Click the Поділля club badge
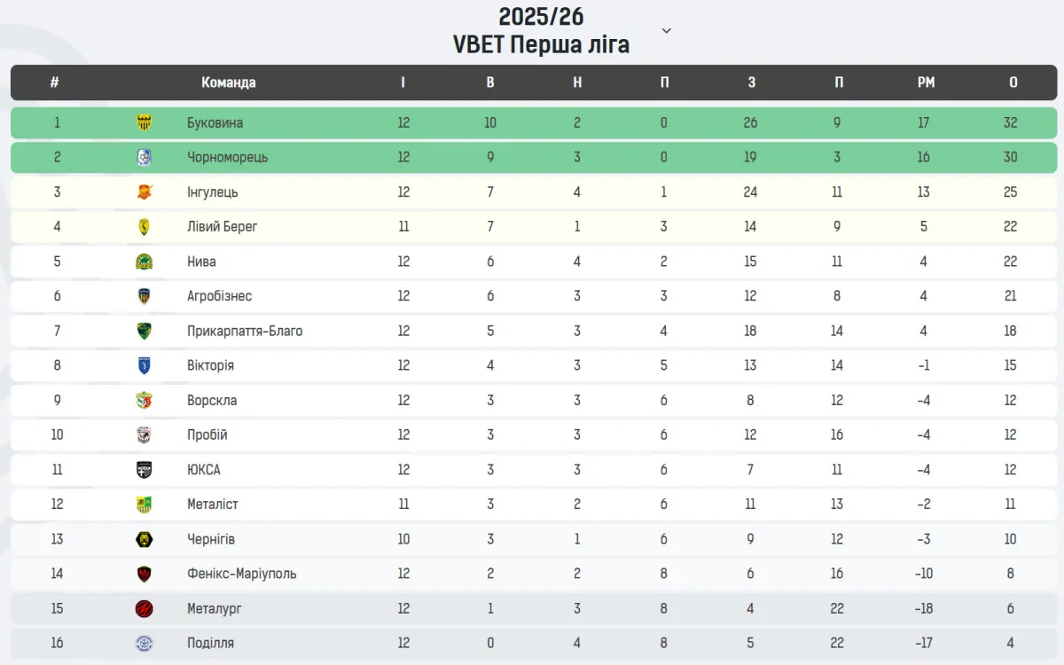Screen dimensions: 1064x665 (144, 643)
